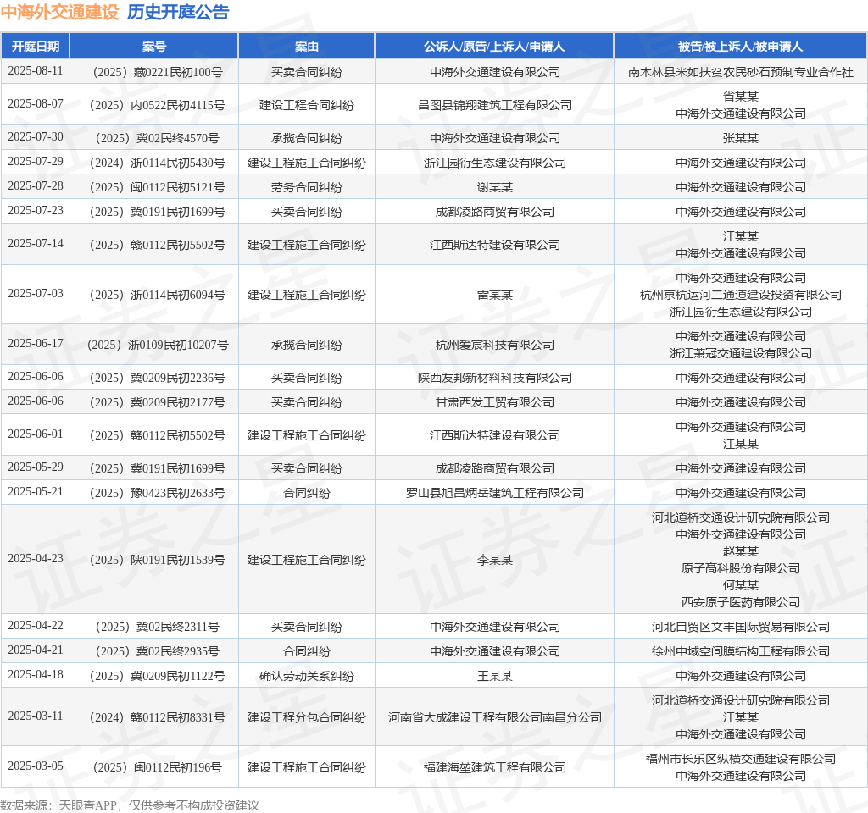Select the 确认劳动关系纠纷 cause cell
The width and height of the screenshot is (868, 813).
tap(307, 676)
